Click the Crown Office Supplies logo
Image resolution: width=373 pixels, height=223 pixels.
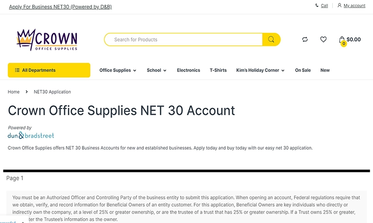tap(47, 39)
